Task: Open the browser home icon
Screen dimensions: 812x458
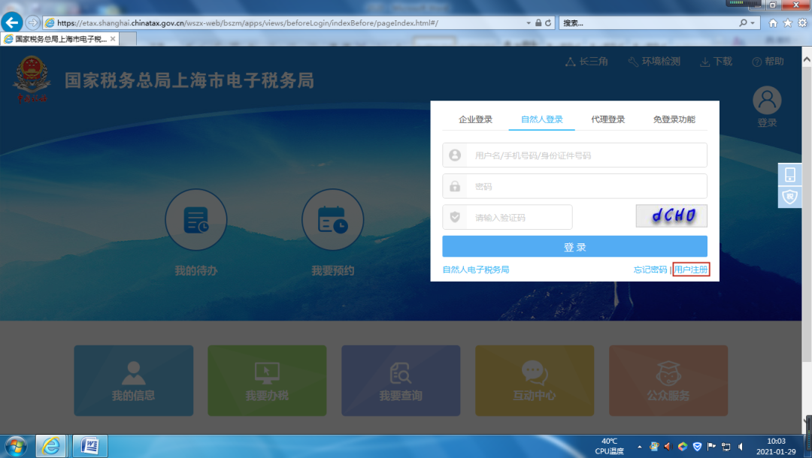Action: (773, 23)
